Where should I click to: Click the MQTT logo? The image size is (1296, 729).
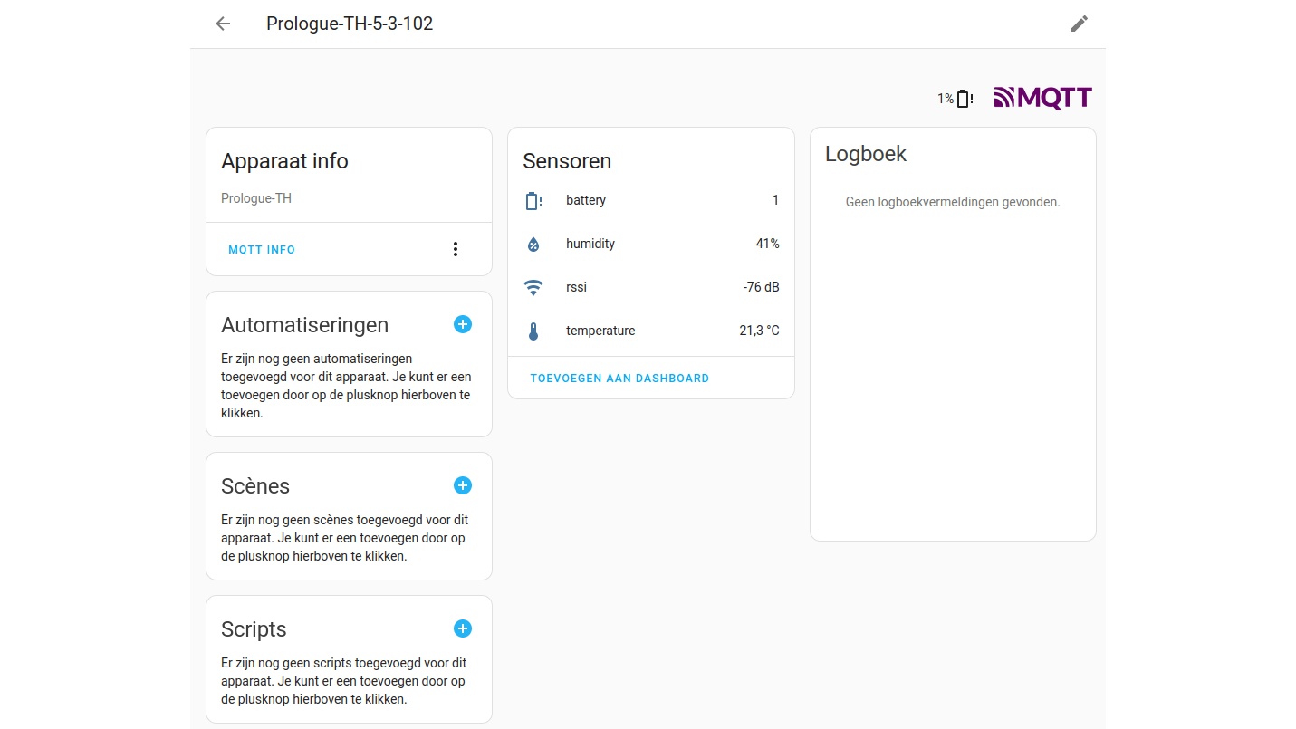(1042, 98)
